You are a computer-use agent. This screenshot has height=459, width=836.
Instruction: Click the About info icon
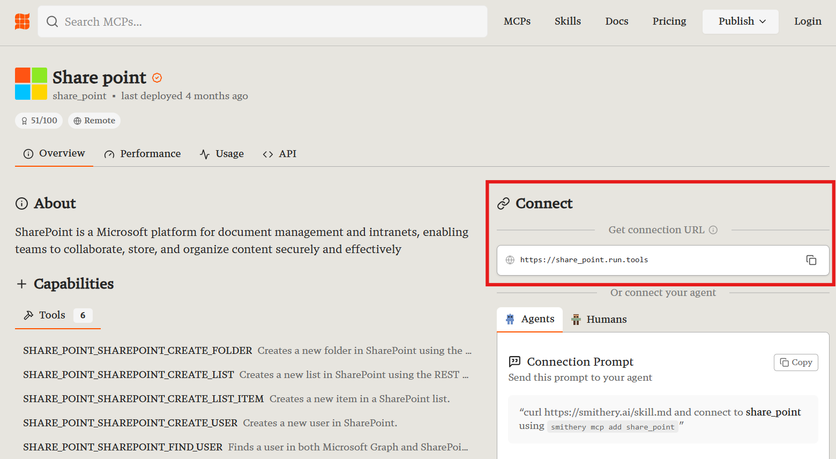[21, 203]
